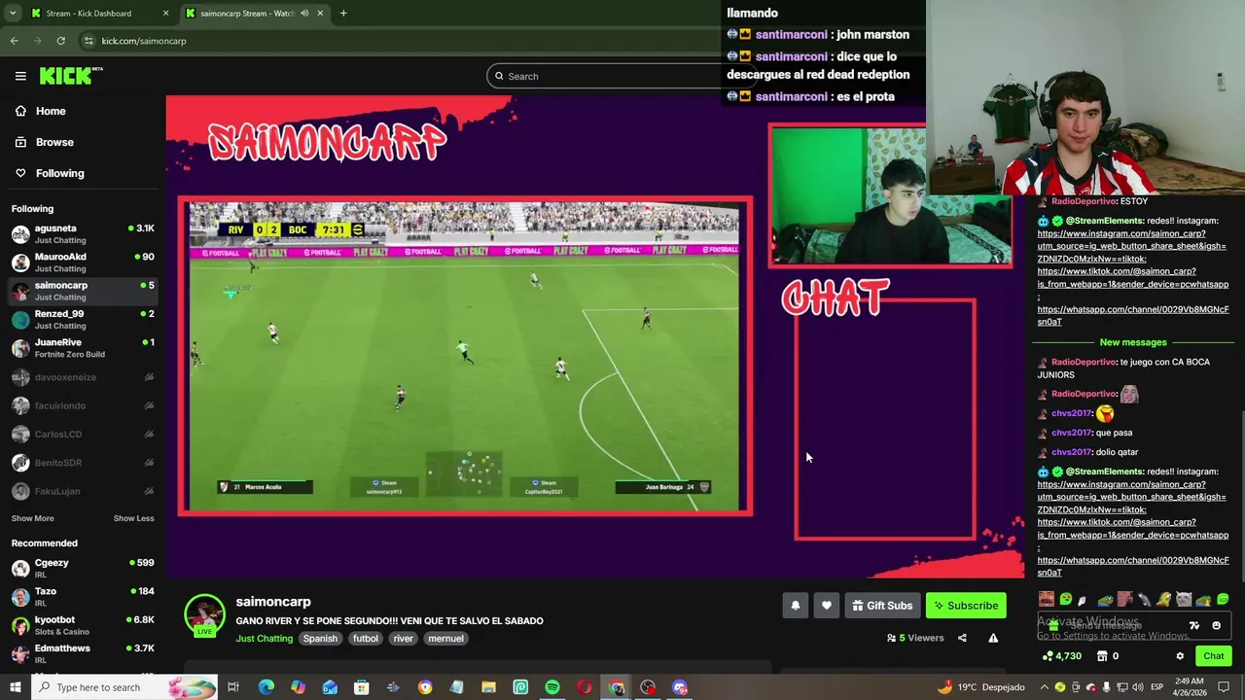Open a new browser tab
This screenshot has width=1245, height=700.
(343, 14)
